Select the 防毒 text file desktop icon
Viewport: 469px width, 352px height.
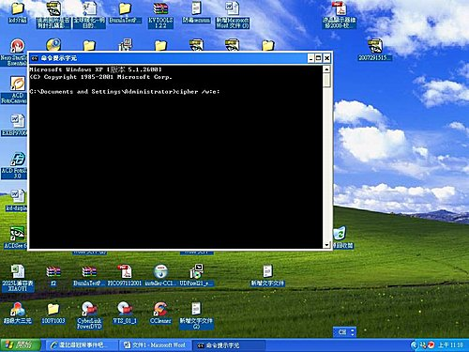(196, 13)
